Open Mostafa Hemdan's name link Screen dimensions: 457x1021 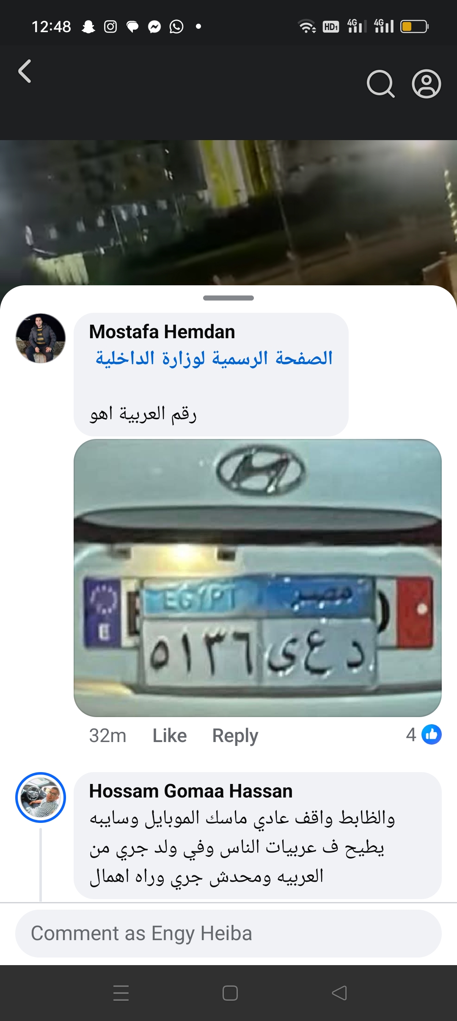click(162, 331)
